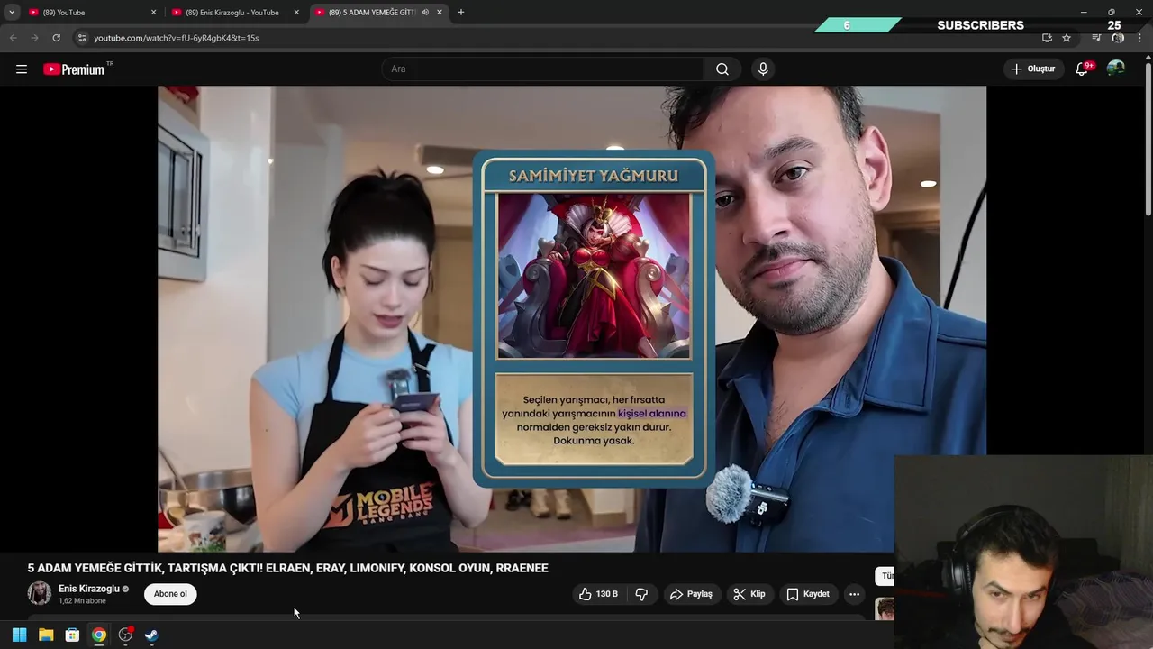Open the notifications bell

pos(1084,69)
